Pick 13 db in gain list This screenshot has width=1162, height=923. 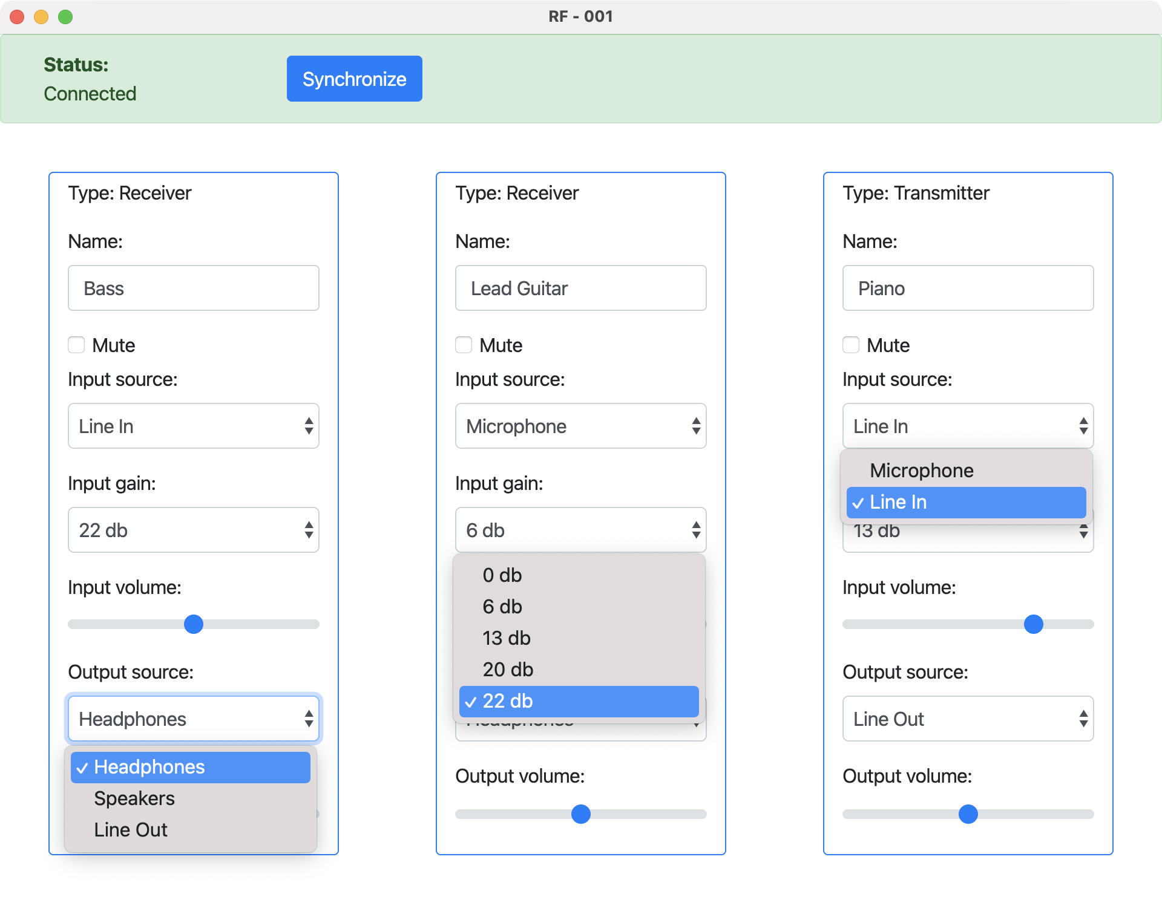[x=507, y=638]
